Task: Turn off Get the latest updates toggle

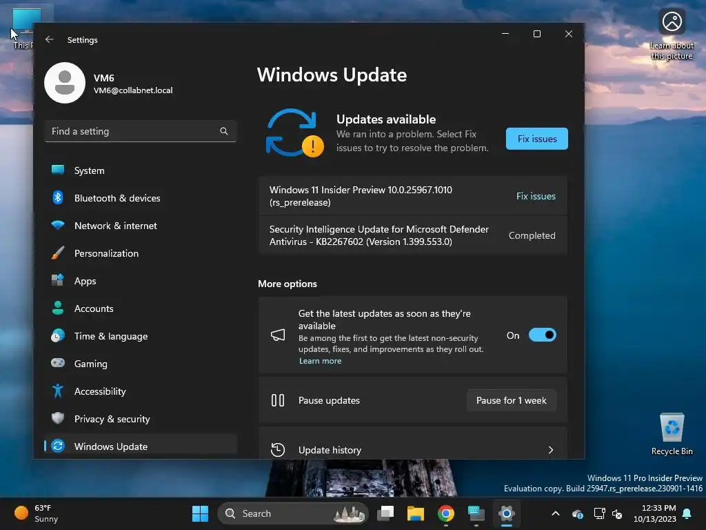Action: tap(543, 335)
